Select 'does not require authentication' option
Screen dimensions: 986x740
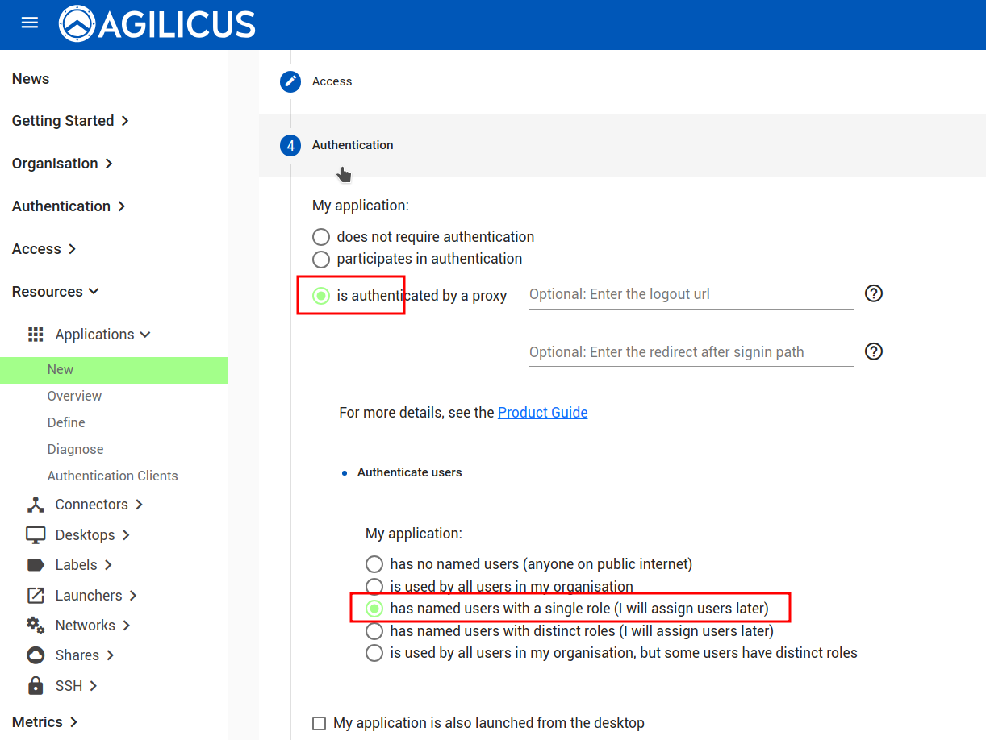tap(321, 237)
